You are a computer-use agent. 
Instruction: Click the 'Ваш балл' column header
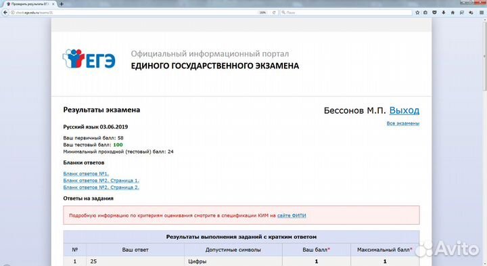point(316,250)
